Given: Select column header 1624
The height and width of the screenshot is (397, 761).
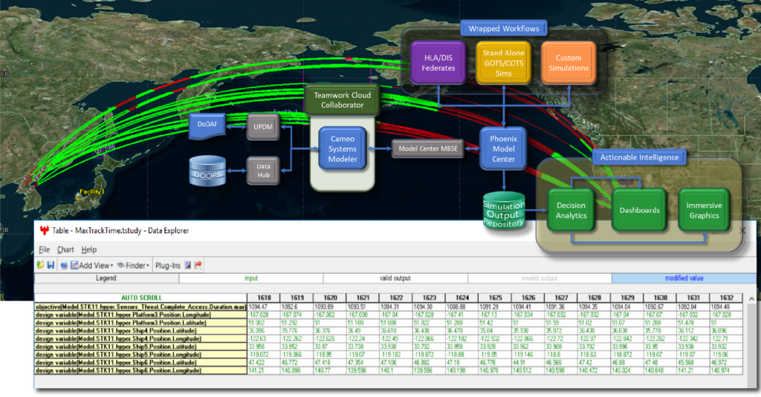Looking at the screenshot, I should pos(462,298).
